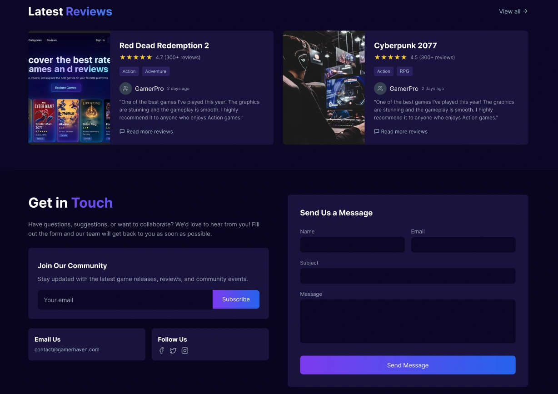Focus the Name input field
This screenshot has height=394, width=558.
352,244
